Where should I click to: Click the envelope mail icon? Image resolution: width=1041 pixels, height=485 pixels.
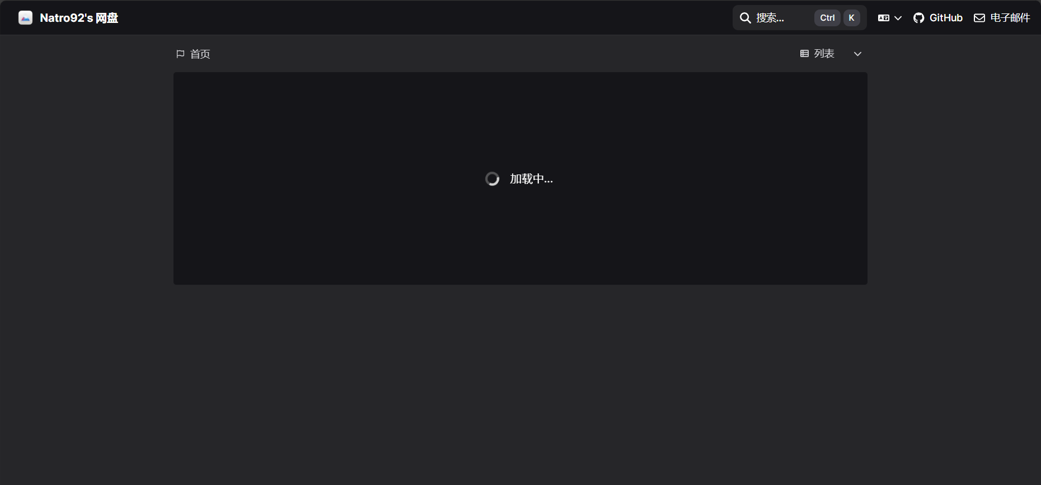[979, 18]
